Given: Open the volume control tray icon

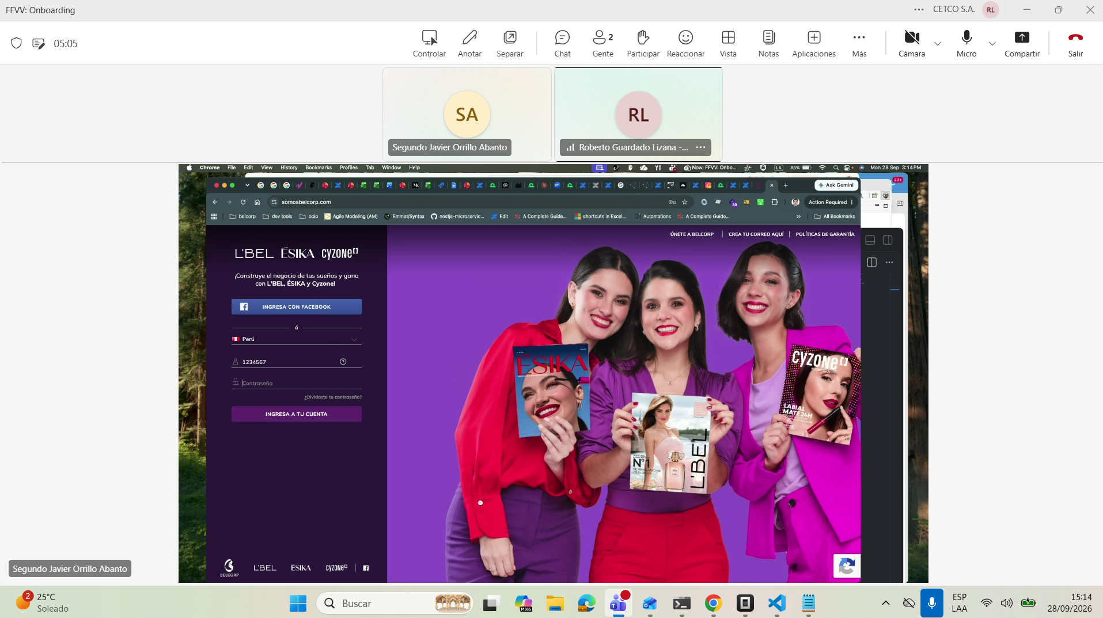Looking at the screenshot, I should [1006, 603].
